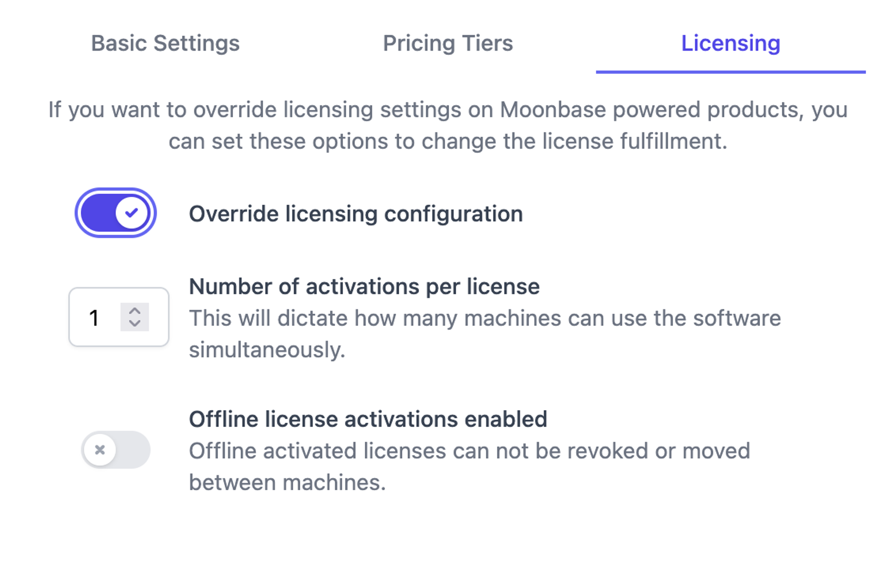Select the Licensing tab
The width and height of the screenshot is (891, 564).
coord(730,44)
